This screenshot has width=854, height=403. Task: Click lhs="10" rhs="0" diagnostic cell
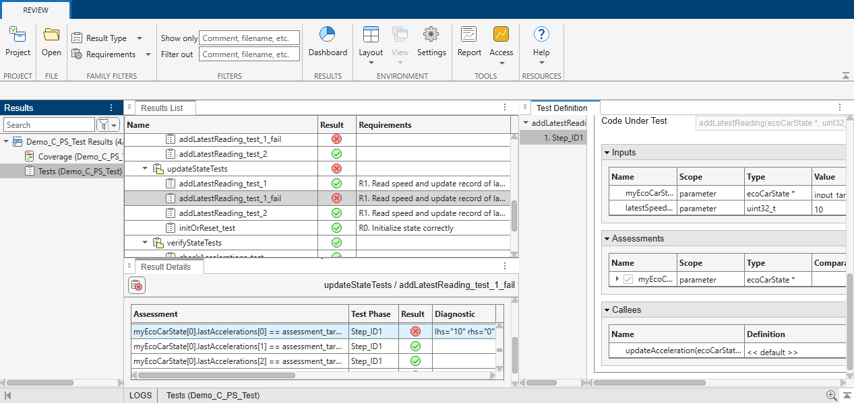point(464,332)
